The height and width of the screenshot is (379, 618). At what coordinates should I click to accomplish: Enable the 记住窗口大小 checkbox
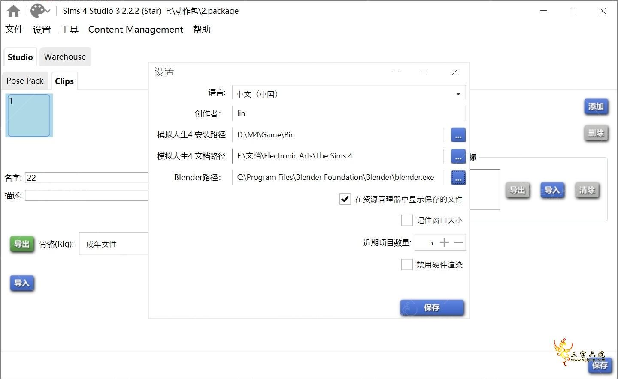tap(407, 220)
